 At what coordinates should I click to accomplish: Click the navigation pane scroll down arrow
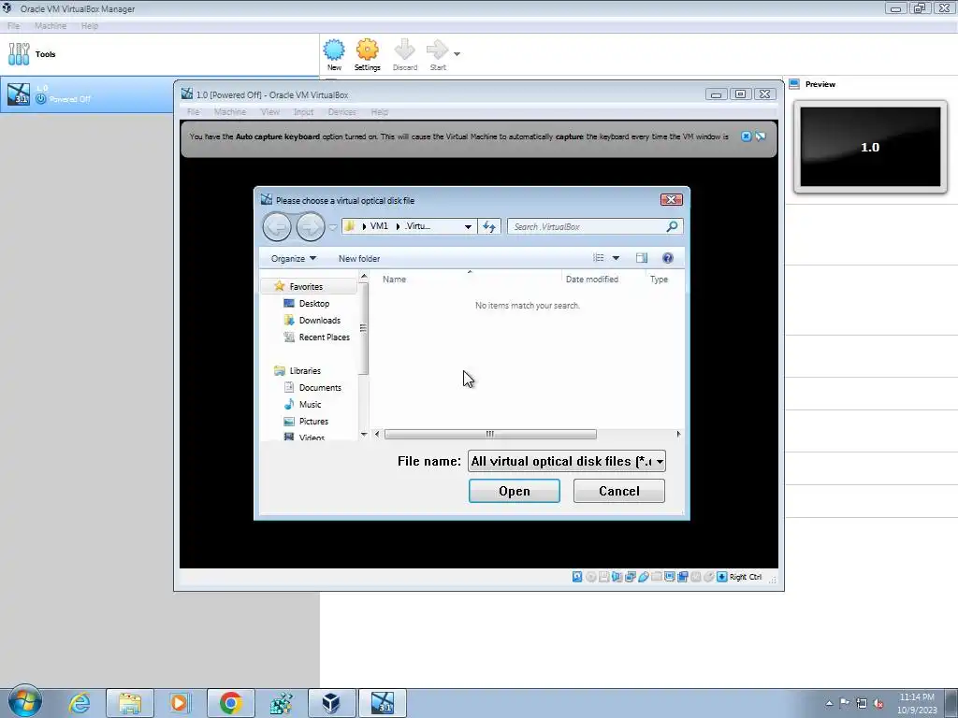coord(364,434)
